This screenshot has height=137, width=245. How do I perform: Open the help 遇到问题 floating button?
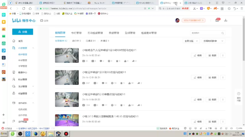239,97
